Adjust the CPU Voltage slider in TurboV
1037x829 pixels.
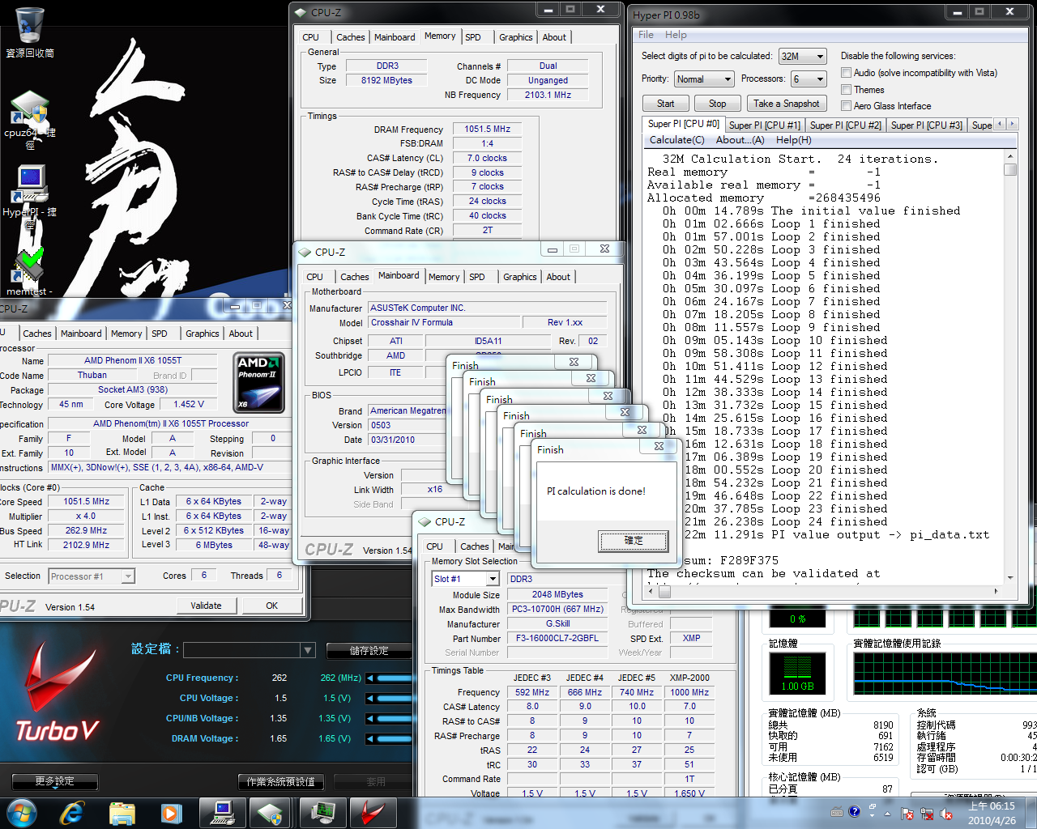pyautogui.click(x=395, y=698)
